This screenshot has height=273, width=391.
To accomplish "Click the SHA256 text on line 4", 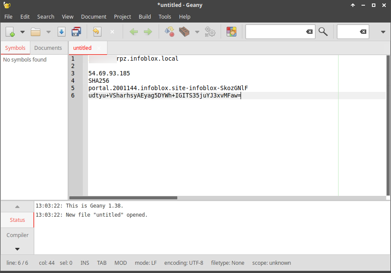I will pyautogui.click(x=99, y=81).
